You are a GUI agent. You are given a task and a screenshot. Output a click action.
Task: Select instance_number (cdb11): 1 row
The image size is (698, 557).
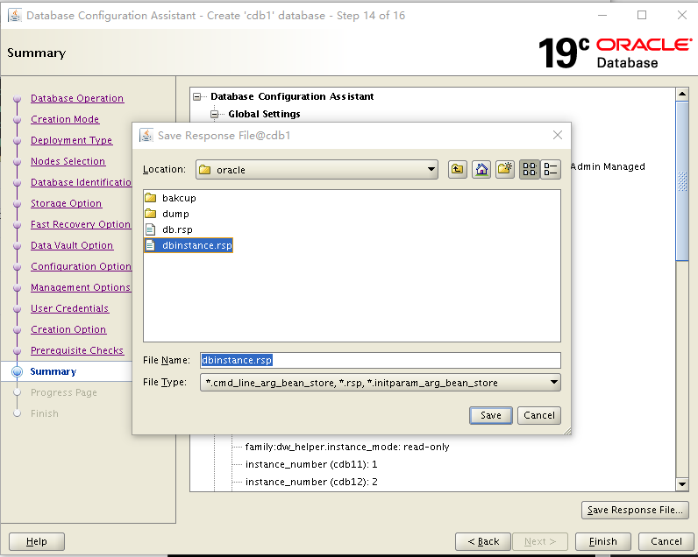point(311,464)
